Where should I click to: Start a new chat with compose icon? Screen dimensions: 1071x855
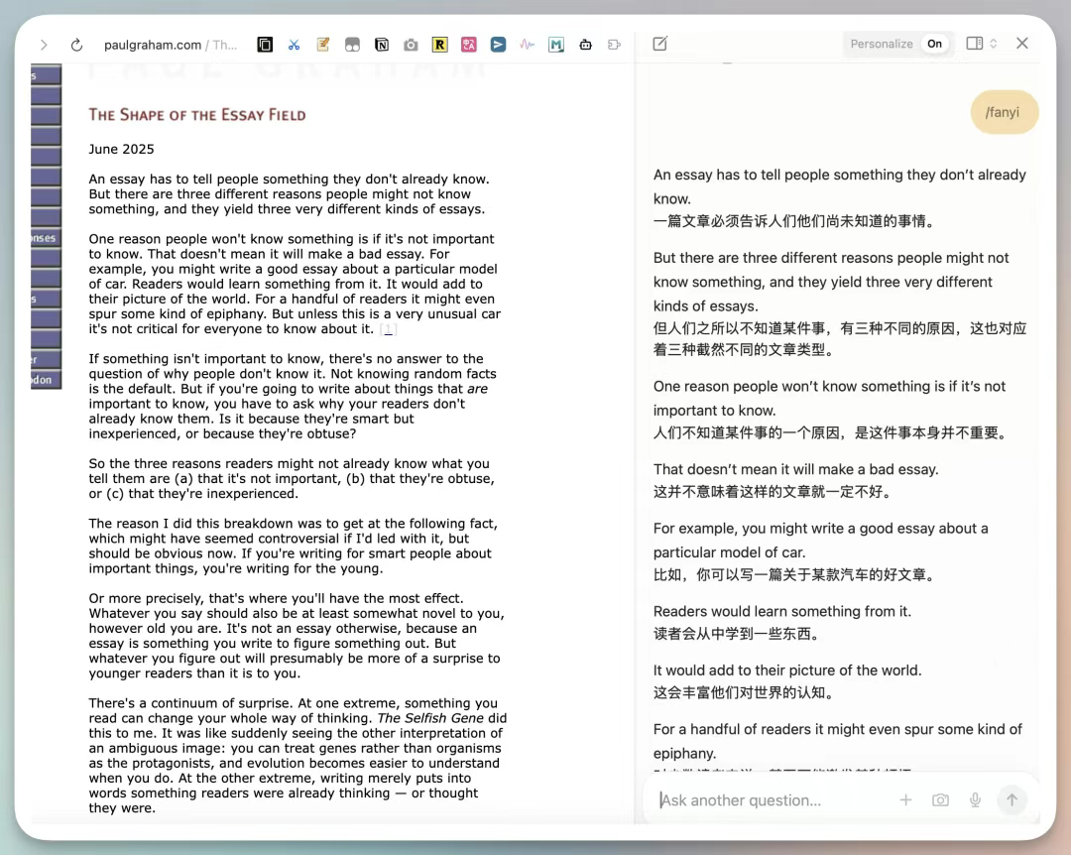[x=660, y=44]
